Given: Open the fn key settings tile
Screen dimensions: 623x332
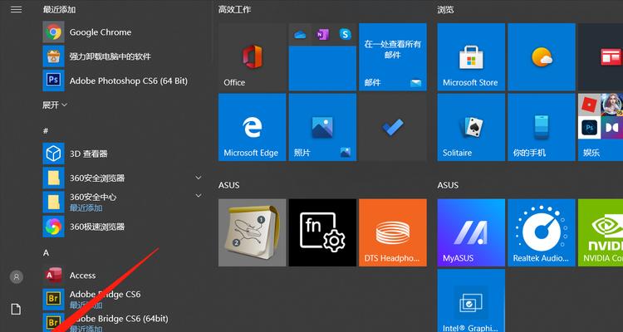Looking at the screenshot, I should (322, 232).
